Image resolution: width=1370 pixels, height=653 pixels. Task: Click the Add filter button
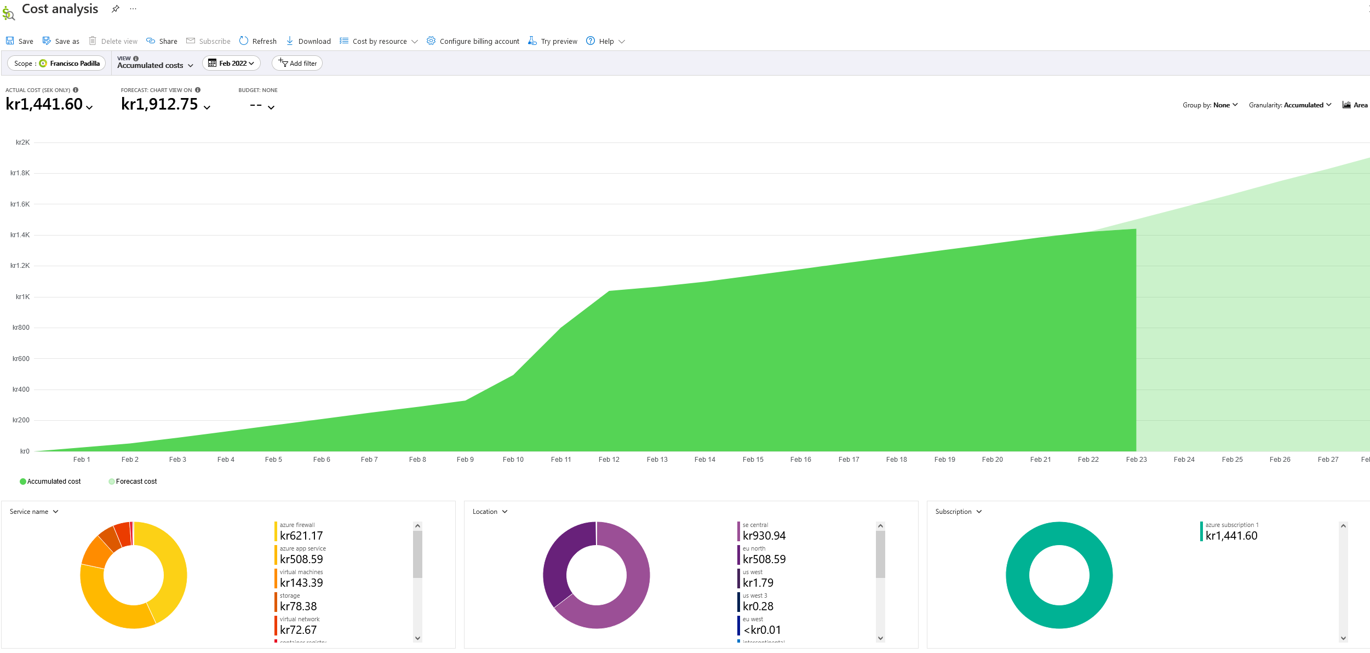[297, 64]
